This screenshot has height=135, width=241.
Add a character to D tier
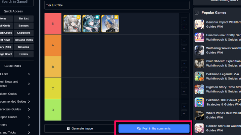184,114
